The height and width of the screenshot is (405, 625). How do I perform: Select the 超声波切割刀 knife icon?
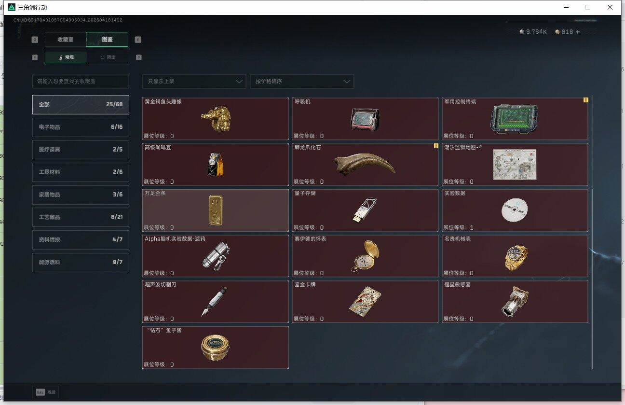(x=214, y=301)
